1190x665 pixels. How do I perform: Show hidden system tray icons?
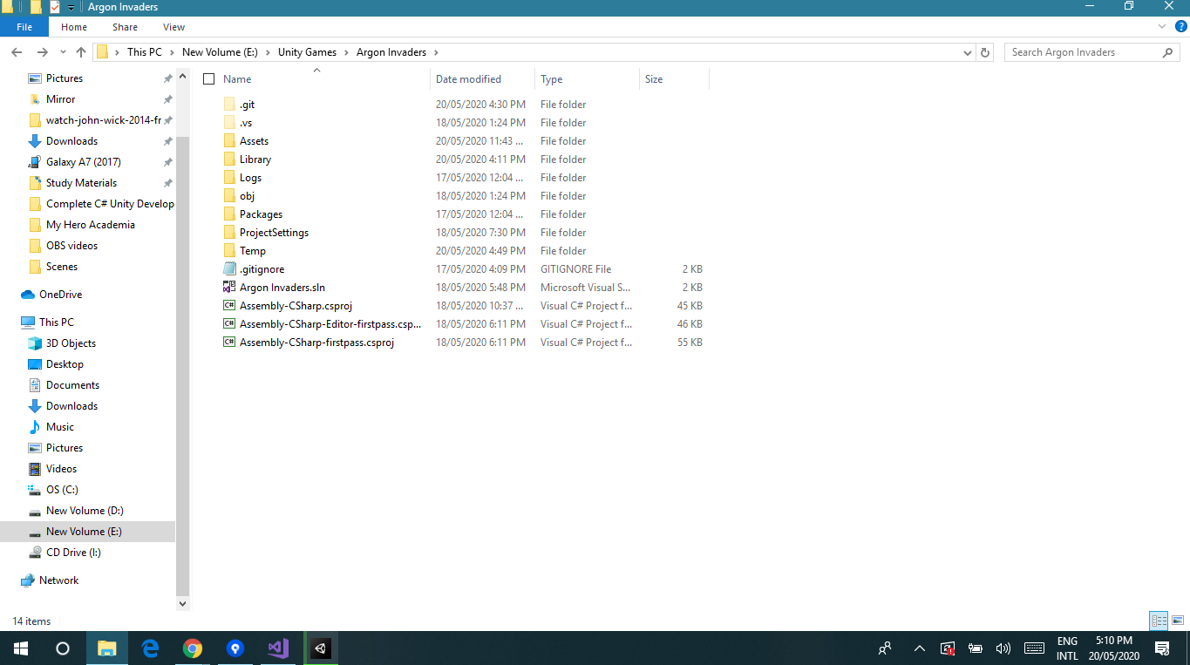tap(919, 648)
